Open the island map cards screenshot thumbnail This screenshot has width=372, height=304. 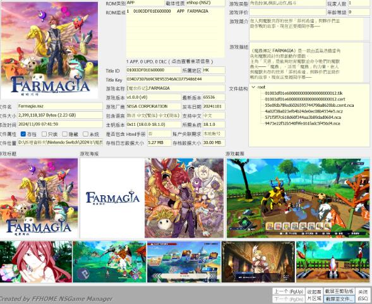pos(184,262)
